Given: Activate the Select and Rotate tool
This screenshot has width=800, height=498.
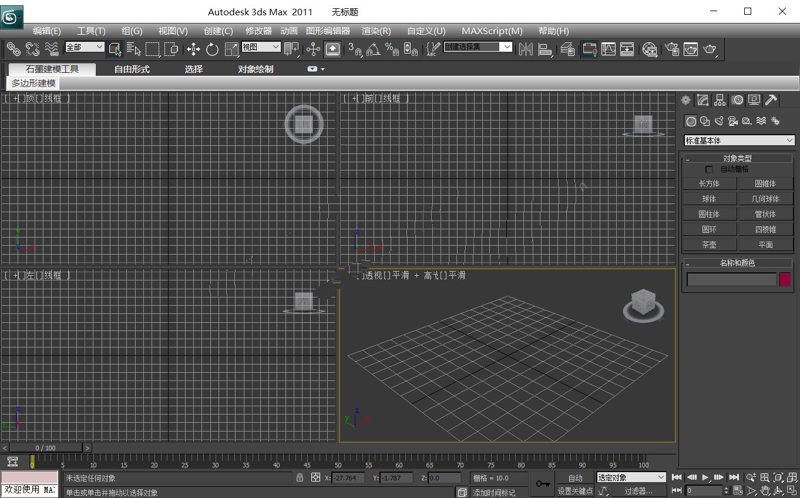Looking at the screenshot, I should tap(212, 49).
